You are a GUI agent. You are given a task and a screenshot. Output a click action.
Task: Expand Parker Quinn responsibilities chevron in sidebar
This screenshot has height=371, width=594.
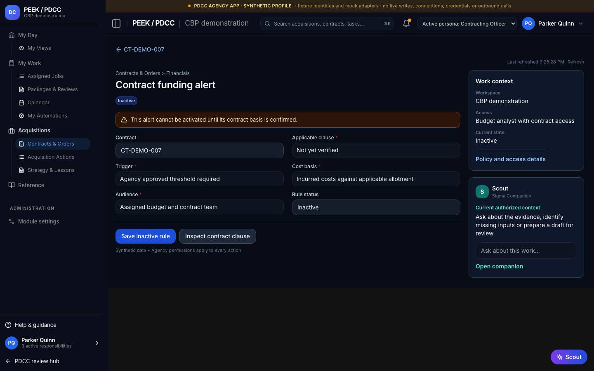point(97,343)
